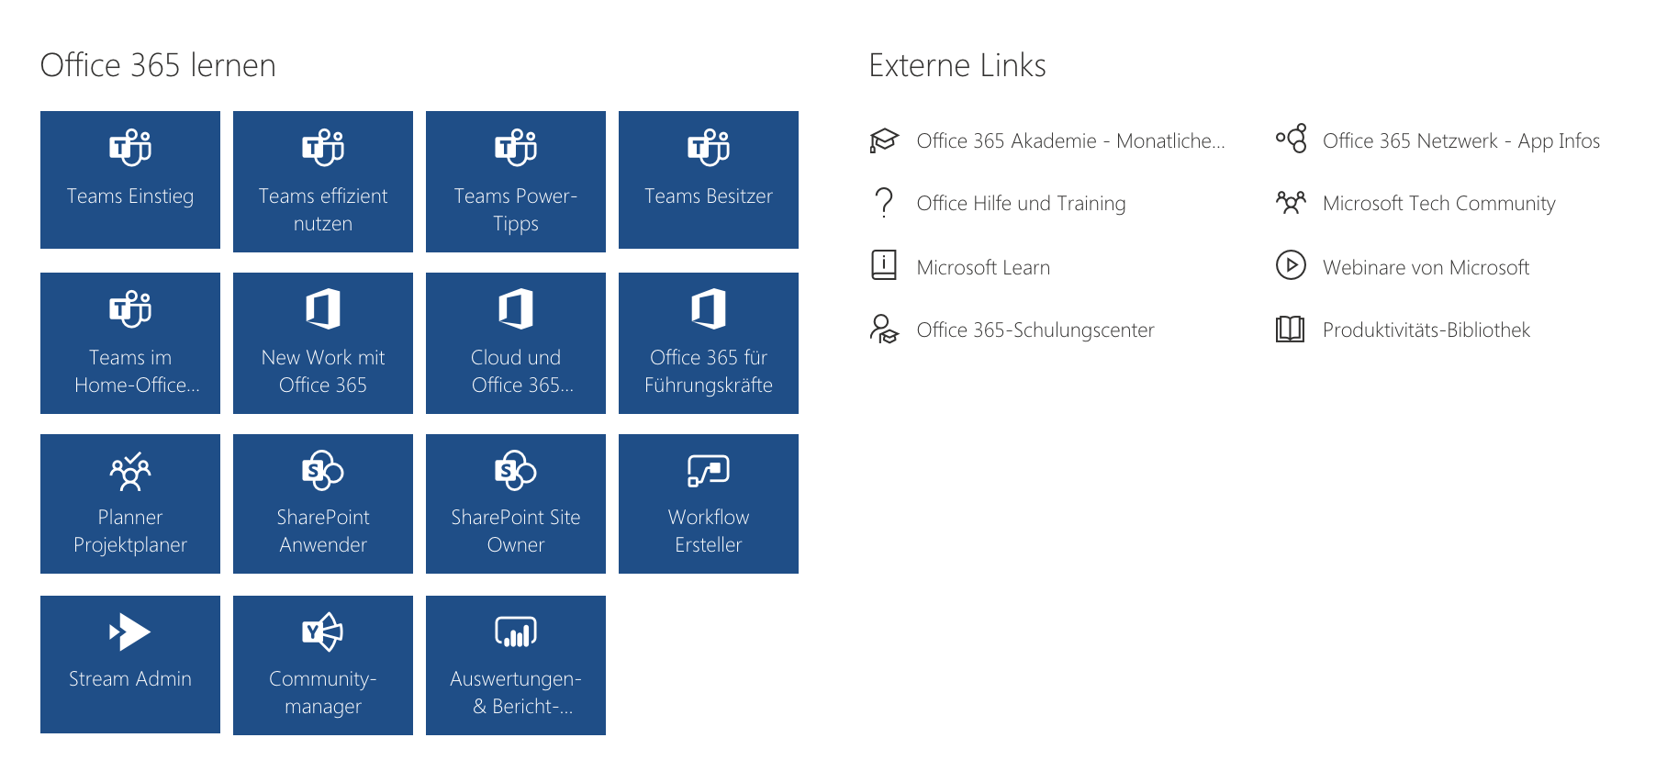Click the Workflow flow icon
The height and width of the screenshot is (760, 1678).
(709, 470)
